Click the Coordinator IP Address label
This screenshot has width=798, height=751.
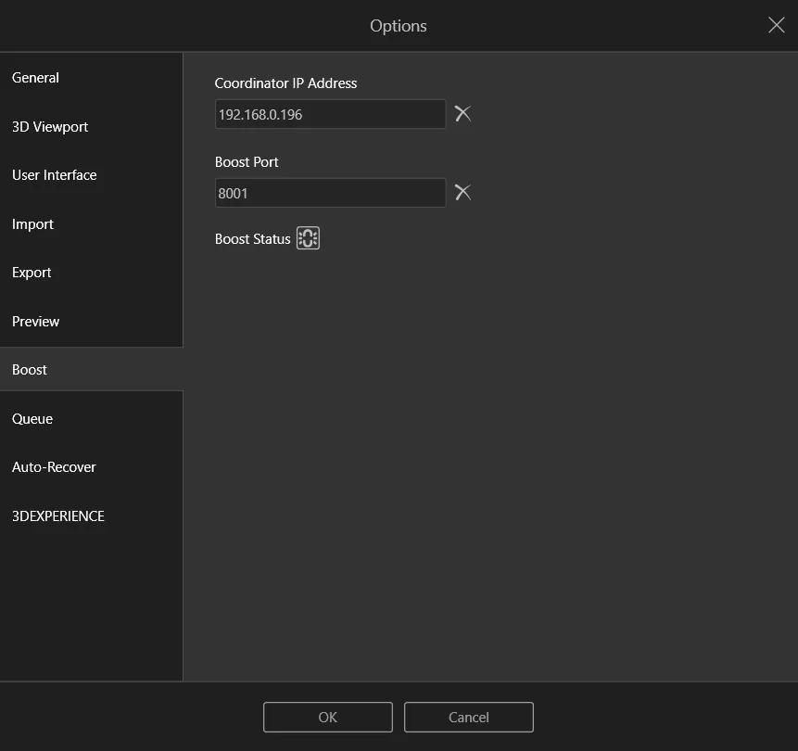285,83
